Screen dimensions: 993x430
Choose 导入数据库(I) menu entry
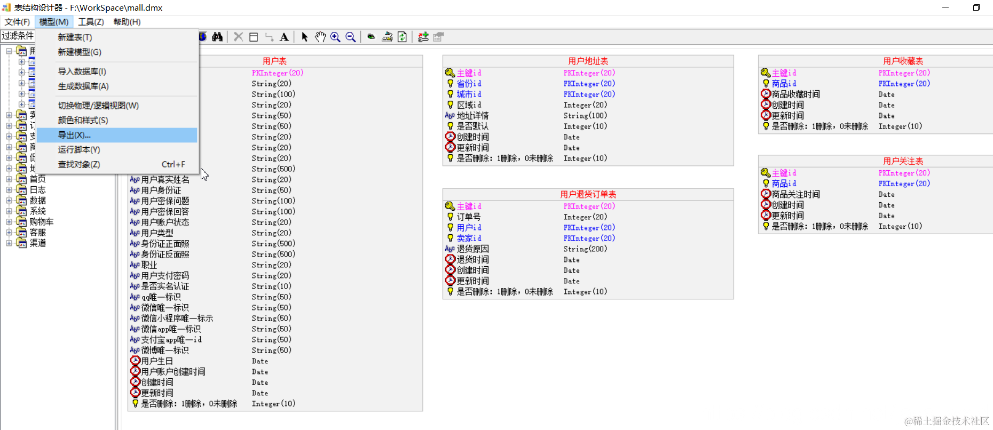coord(117,71)
